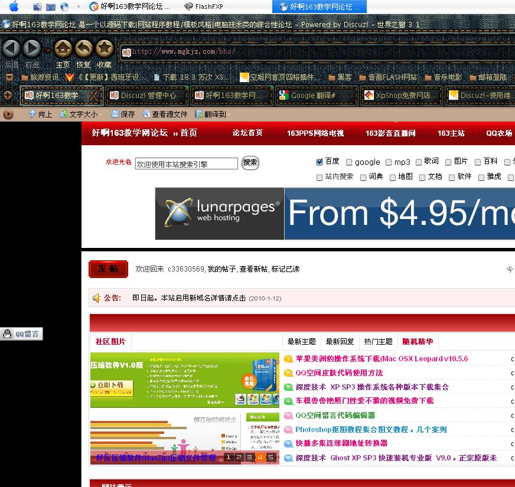Image resolution: width=515 pixels, height=487 pixels.
Task: Check the 百科 checkbox
Action: [478, 162]
